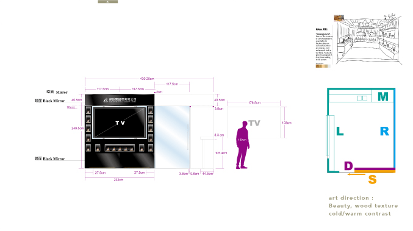
Task: Select the black TV screen in the cabinet
Action: (x=120, y=123)
